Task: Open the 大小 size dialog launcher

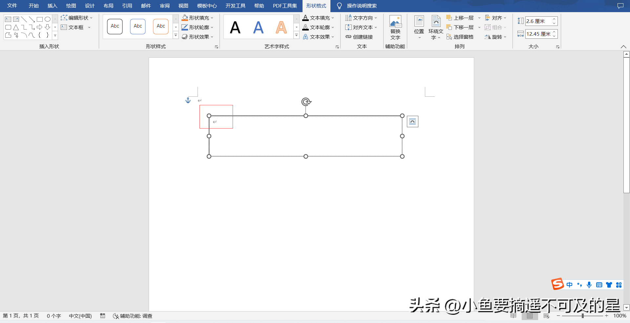Action: point(558,47)
